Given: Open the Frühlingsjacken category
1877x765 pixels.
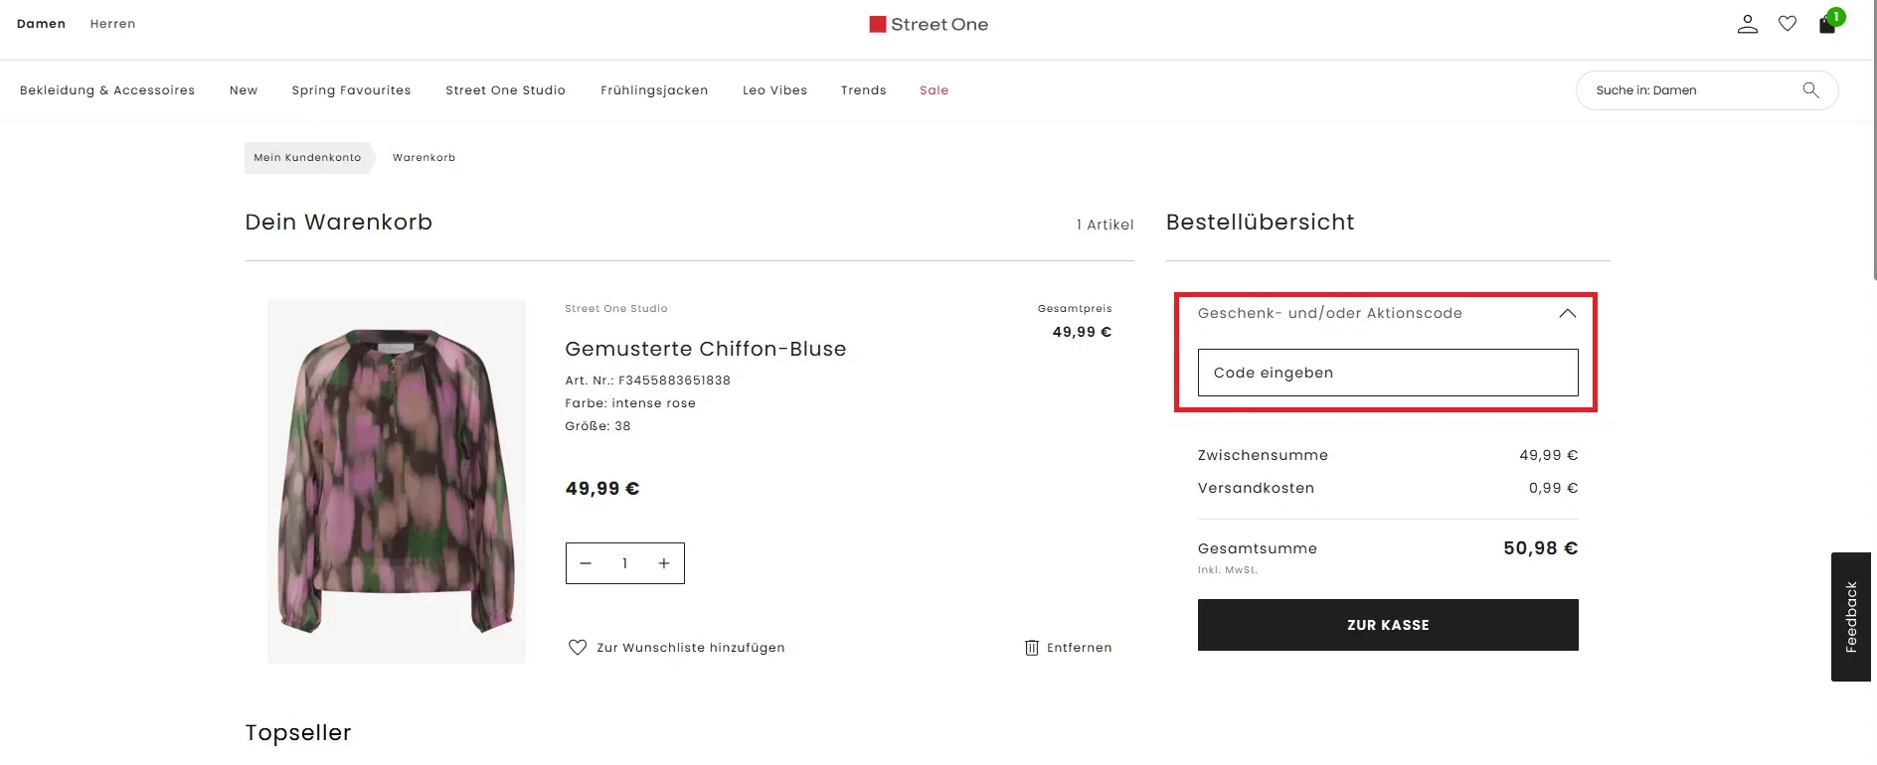Looking at the screenshot, I should [654, 90].
